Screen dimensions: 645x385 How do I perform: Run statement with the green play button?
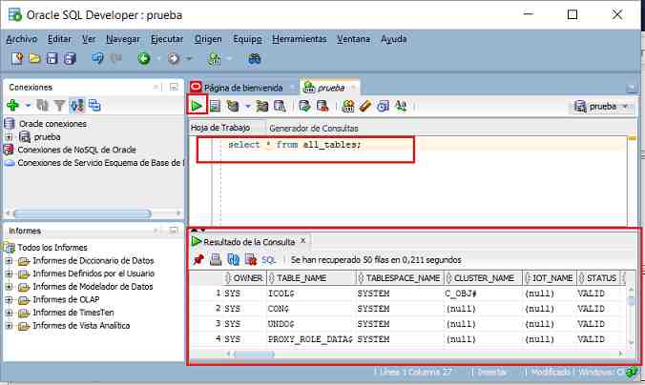click(197, 106)
